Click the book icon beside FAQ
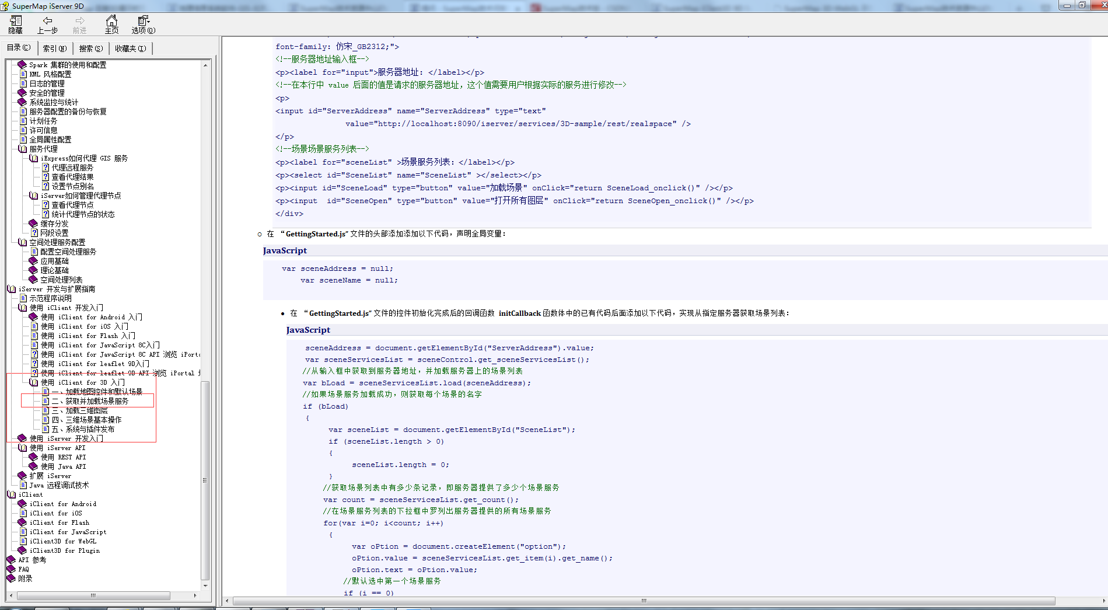This screenshot has width=1108, height=610. 11,569
